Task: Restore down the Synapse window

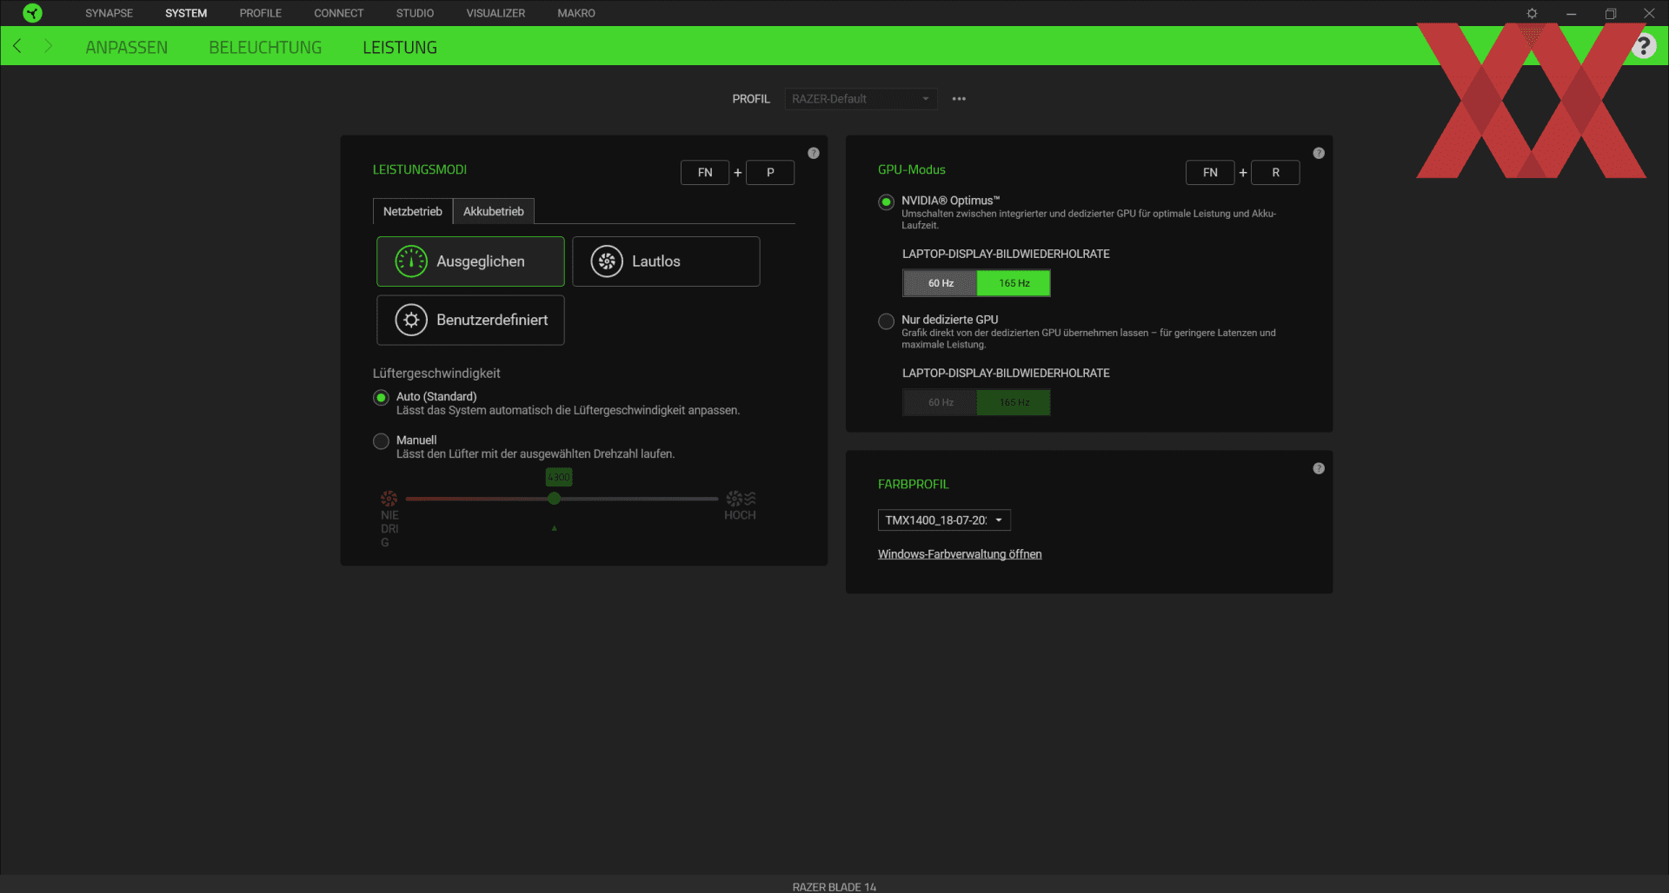Action: [1610, 13]
